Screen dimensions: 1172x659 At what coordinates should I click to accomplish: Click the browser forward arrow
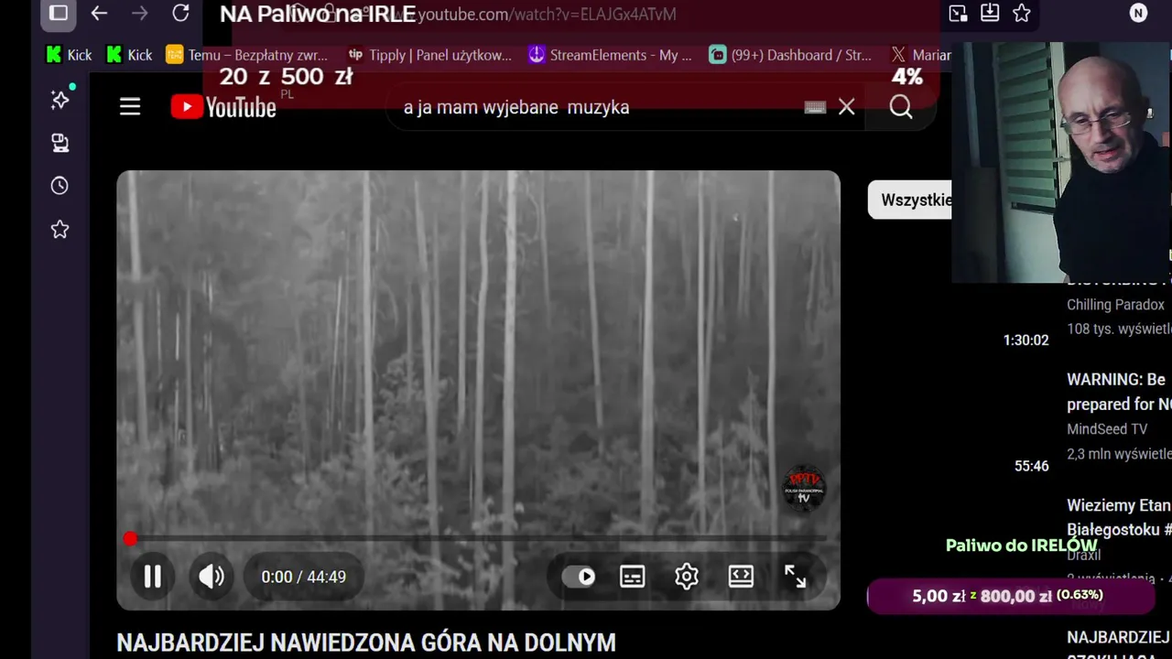[x=139, y=13]
